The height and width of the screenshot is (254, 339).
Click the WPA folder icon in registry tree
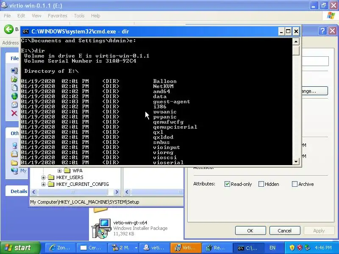[x=67, y=171]
